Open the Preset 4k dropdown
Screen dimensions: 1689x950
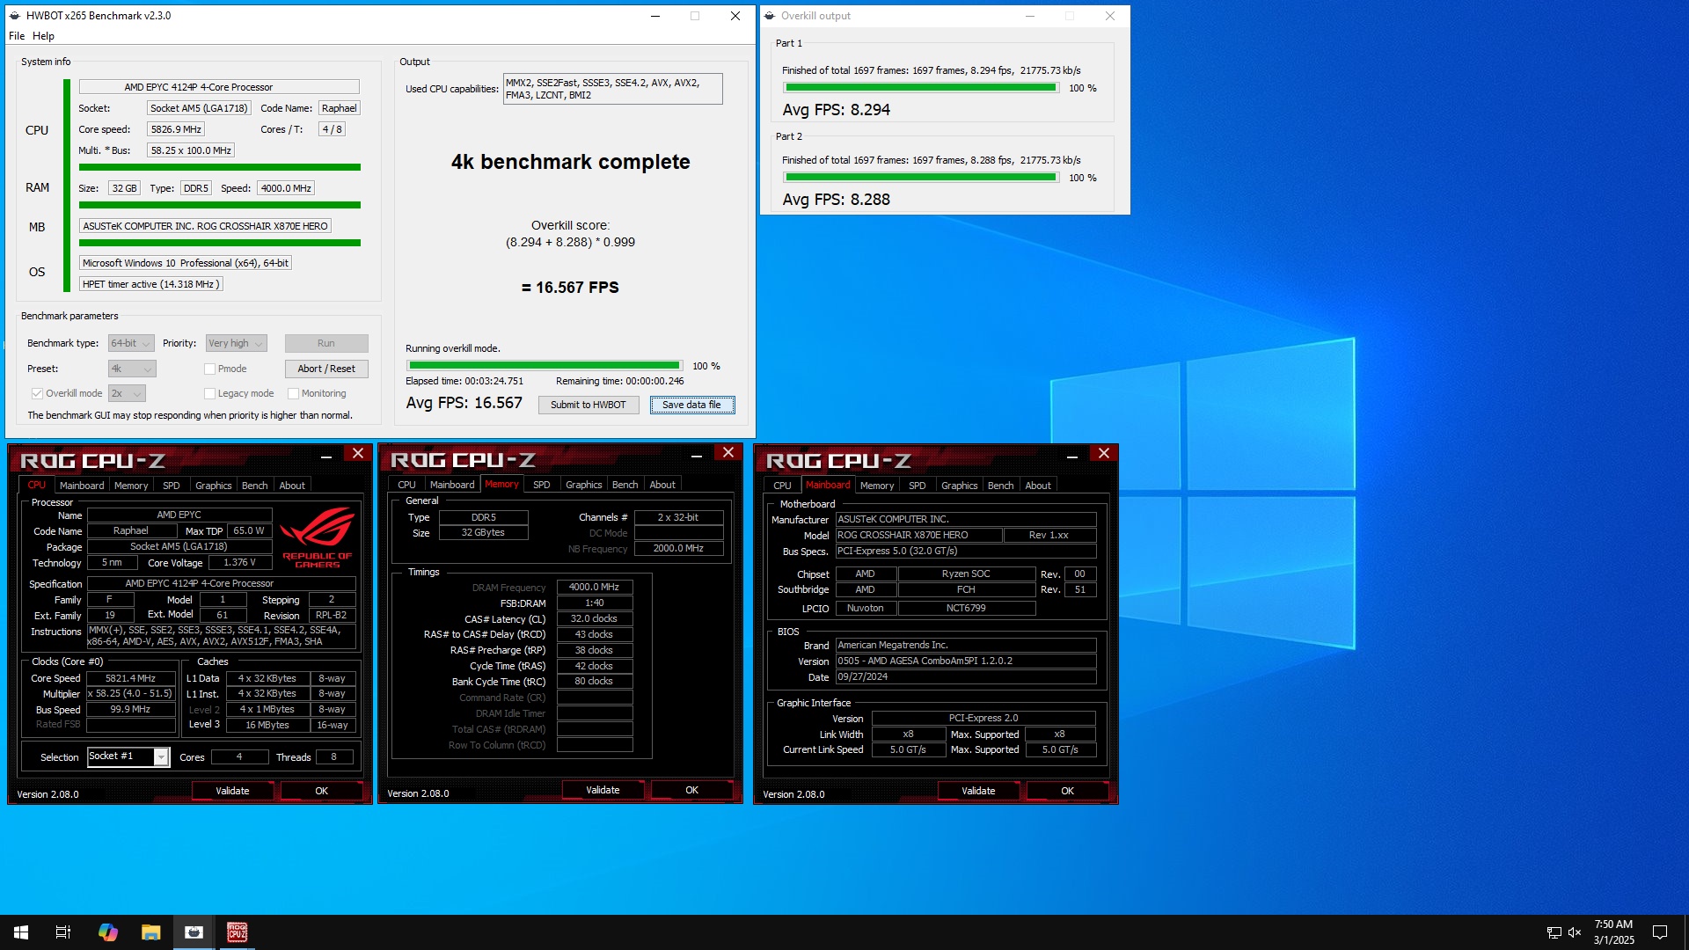[132, 369]
